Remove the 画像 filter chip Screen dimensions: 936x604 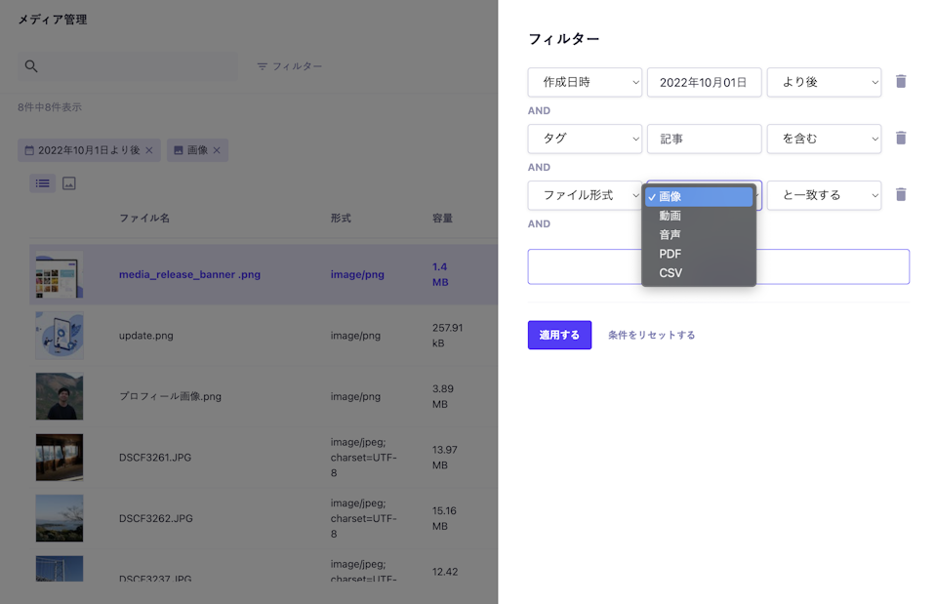click(x=217, y=150)
